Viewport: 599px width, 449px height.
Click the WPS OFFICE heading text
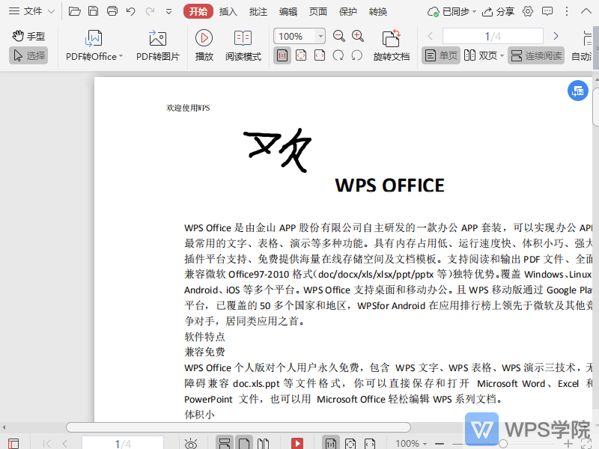point(389,185)
